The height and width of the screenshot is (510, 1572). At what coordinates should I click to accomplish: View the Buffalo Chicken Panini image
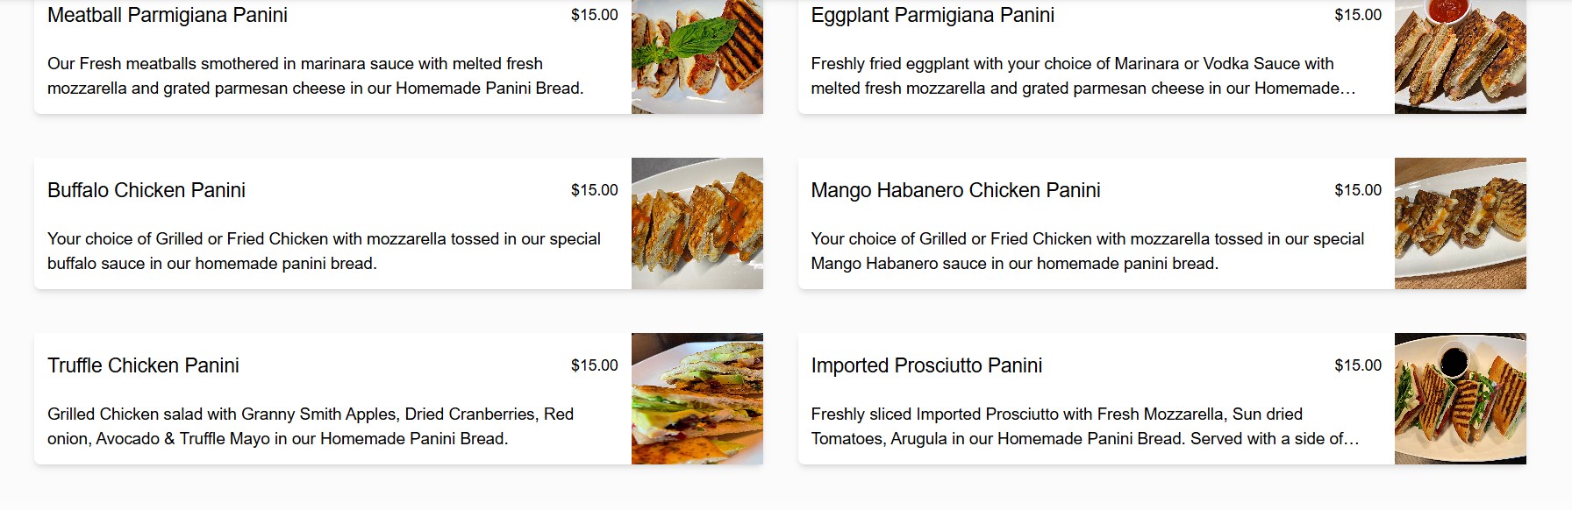(x=697, y=223)
